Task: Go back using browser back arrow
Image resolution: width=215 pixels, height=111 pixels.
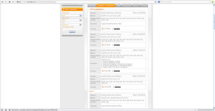Action: 2,2
